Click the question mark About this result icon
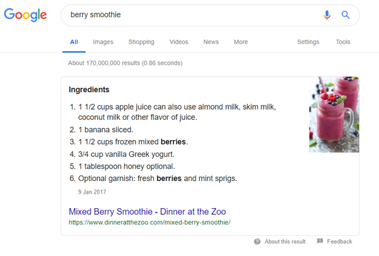 [257, 241]
